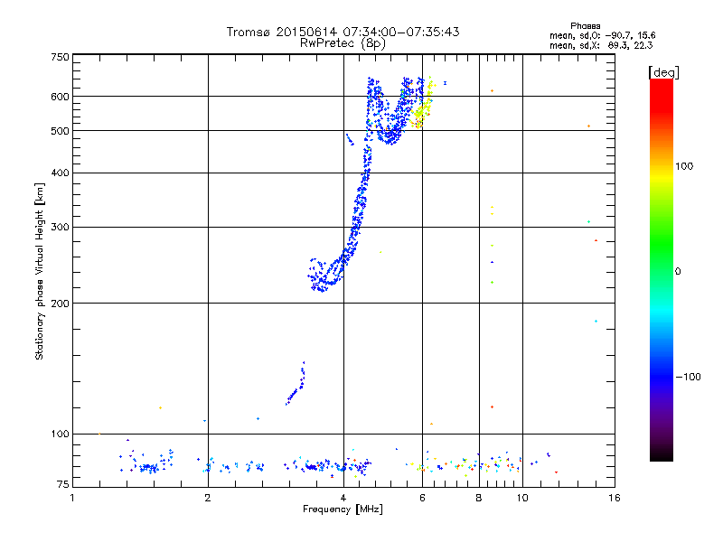Click the '100' y-axis tick label
The width and height of the screenshot is (723, 542).
[60, 435]
